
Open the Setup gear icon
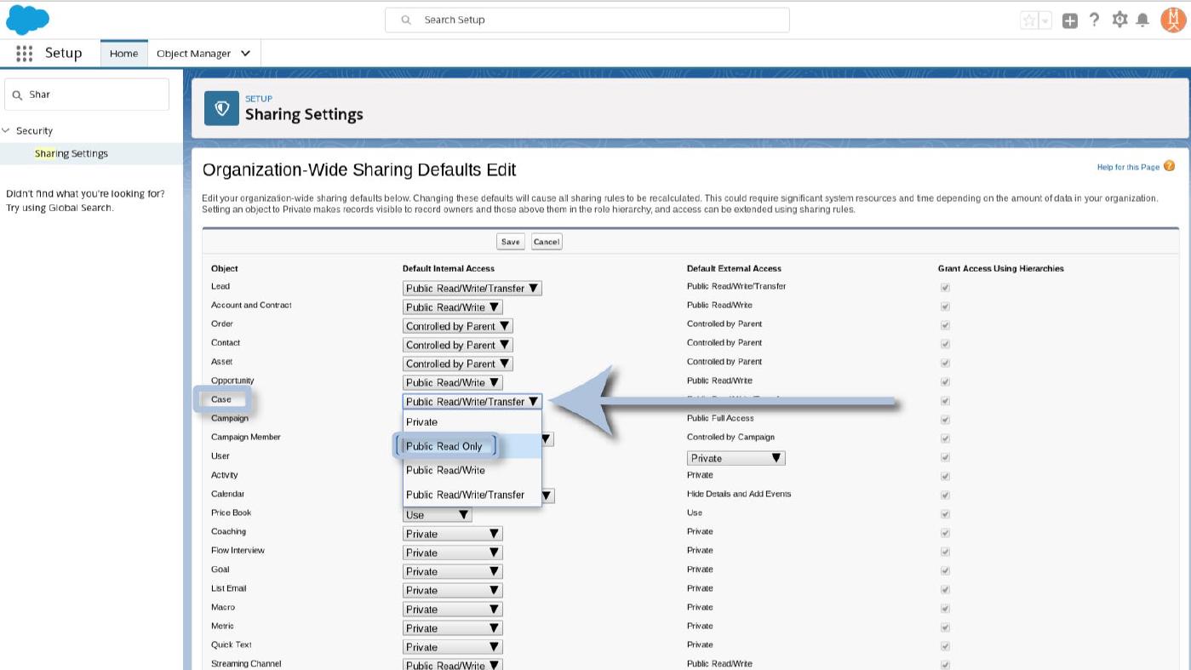(x=1119, y=20)
